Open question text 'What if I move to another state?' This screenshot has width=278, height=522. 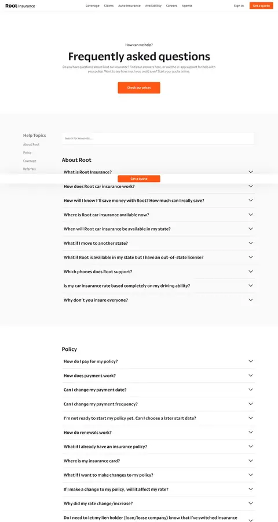pos(96,244)
